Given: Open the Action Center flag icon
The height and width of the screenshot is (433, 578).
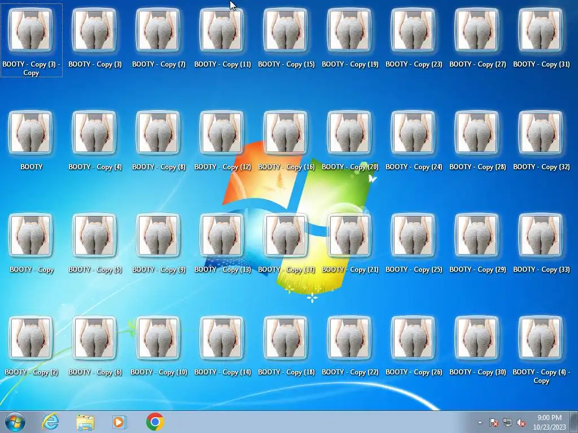Looking at the screenshot, I should pos(494,422).
